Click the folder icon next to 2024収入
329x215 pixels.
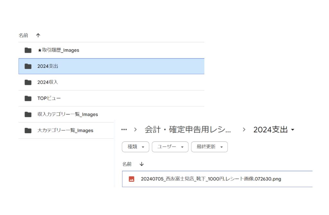coord(28,82)
